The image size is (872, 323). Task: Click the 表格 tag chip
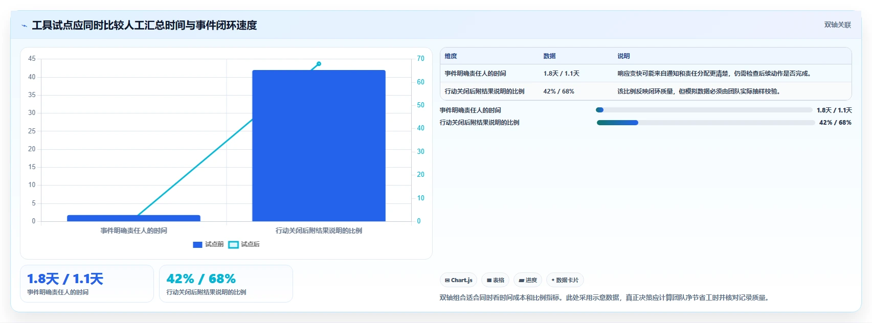click(x=496, y=280)
